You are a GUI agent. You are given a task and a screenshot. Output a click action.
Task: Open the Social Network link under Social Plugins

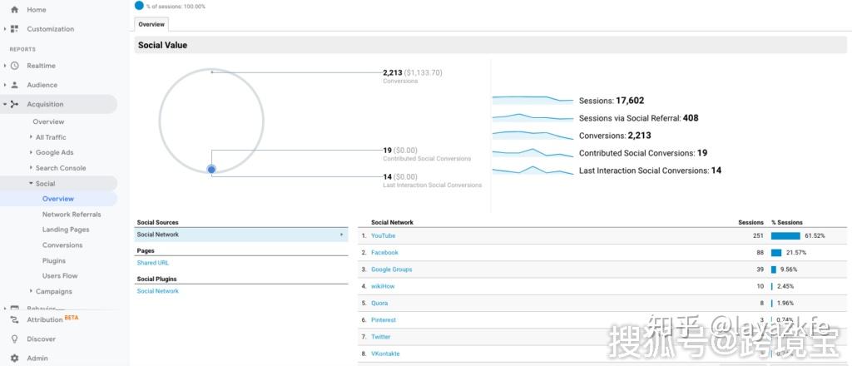[157, 291]
